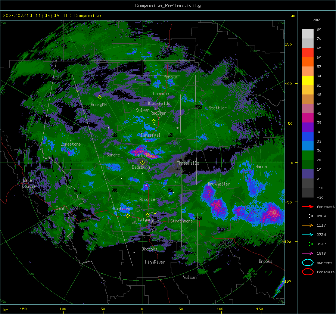Click the yellow diamond marker above Calgary
The image size is (336, 314).
tap(147, 215)
